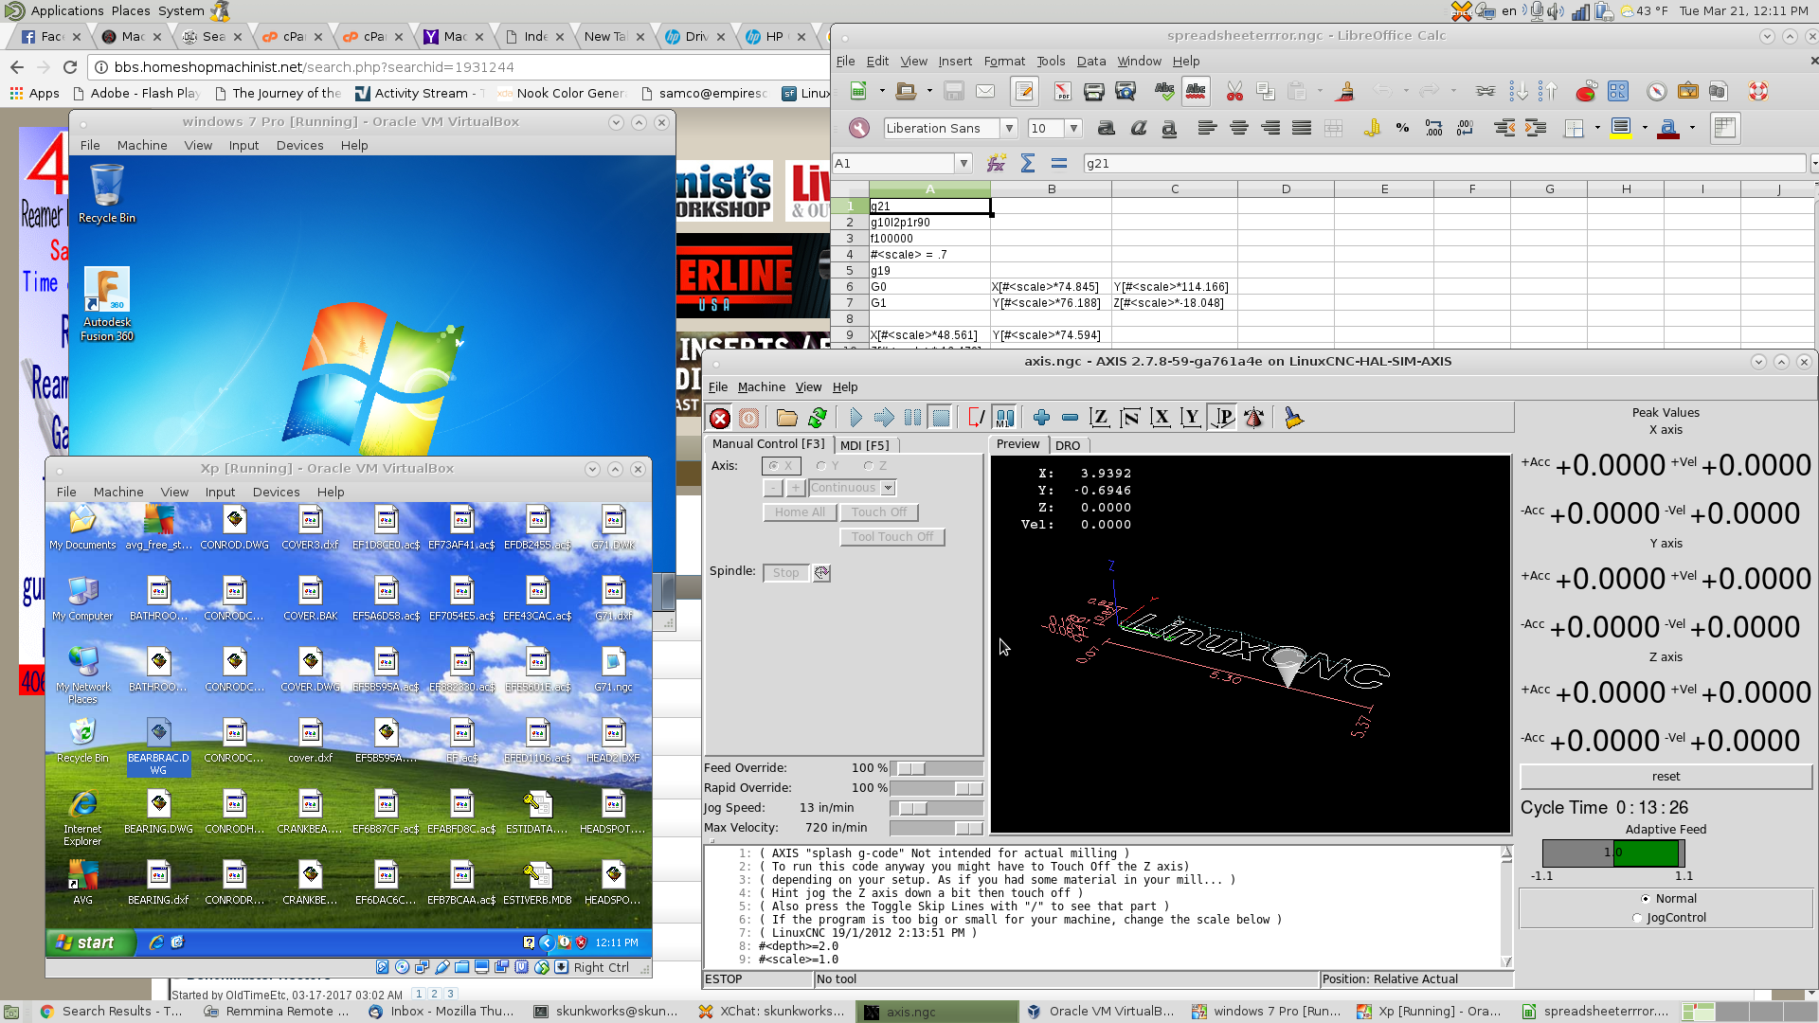Image resolution: width=1819 pixels, height=1023 pixels.
Task: Open Applications menu in top panel
Action: point(57,10)
